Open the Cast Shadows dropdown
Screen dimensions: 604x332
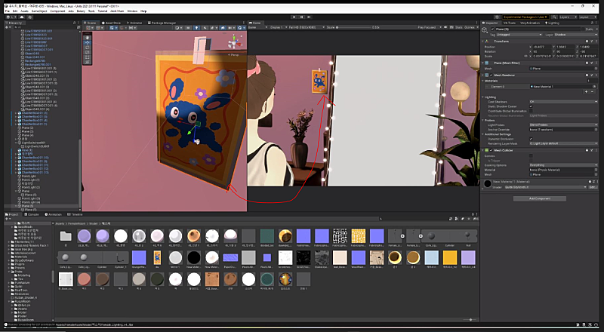pyautogui.click(x=562, y=101)
